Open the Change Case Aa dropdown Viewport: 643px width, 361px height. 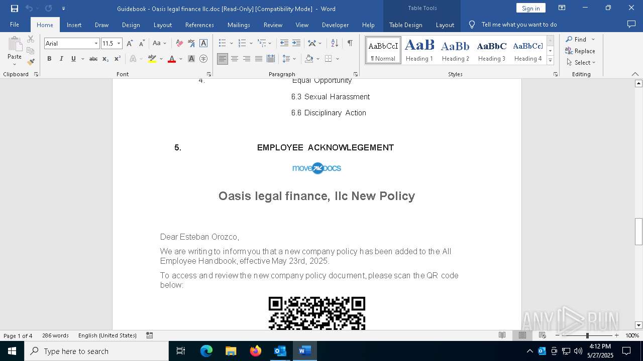159,44
